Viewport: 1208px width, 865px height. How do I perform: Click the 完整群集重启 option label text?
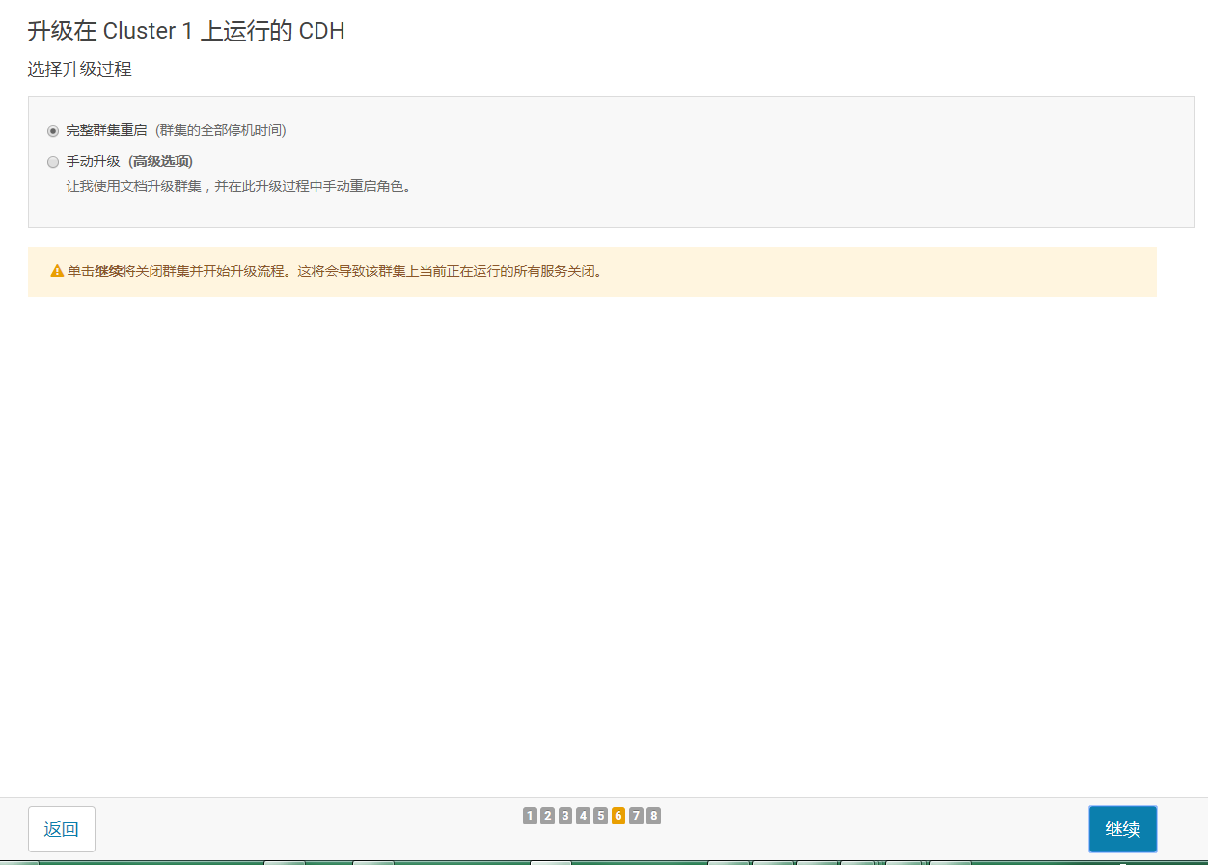103,129
